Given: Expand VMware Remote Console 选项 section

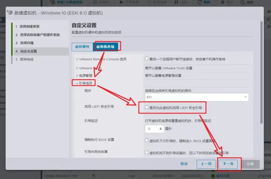Looking at the screenshot, I should pos(77,59).
